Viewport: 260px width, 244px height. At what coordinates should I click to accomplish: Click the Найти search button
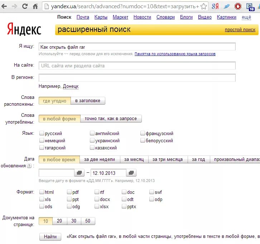50,236
